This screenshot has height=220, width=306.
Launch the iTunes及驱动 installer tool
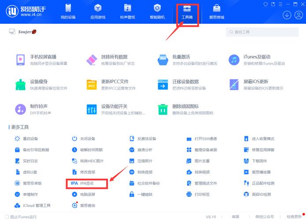(235, 60)
